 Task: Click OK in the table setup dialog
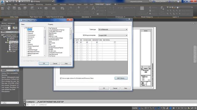[104, 88]
